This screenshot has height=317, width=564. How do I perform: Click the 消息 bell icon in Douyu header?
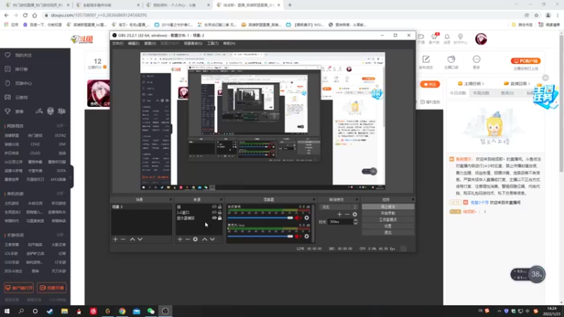pos(447,37)
